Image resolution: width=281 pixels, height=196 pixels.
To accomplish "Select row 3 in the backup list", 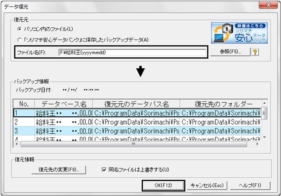I will (x=137, y=131).
